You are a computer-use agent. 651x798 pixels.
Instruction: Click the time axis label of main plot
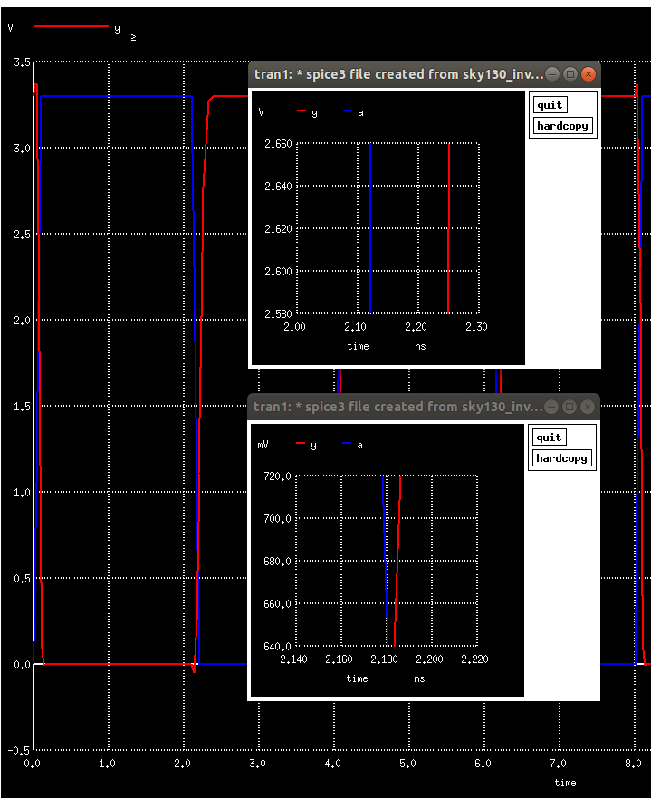coord(565,783)
